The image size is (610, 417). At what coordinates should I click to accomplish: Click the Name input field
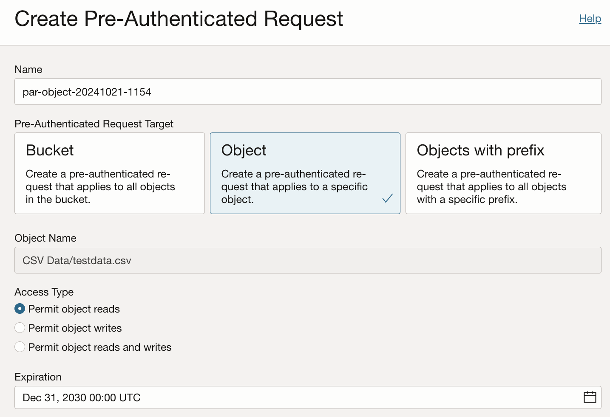tap(307, 92)
